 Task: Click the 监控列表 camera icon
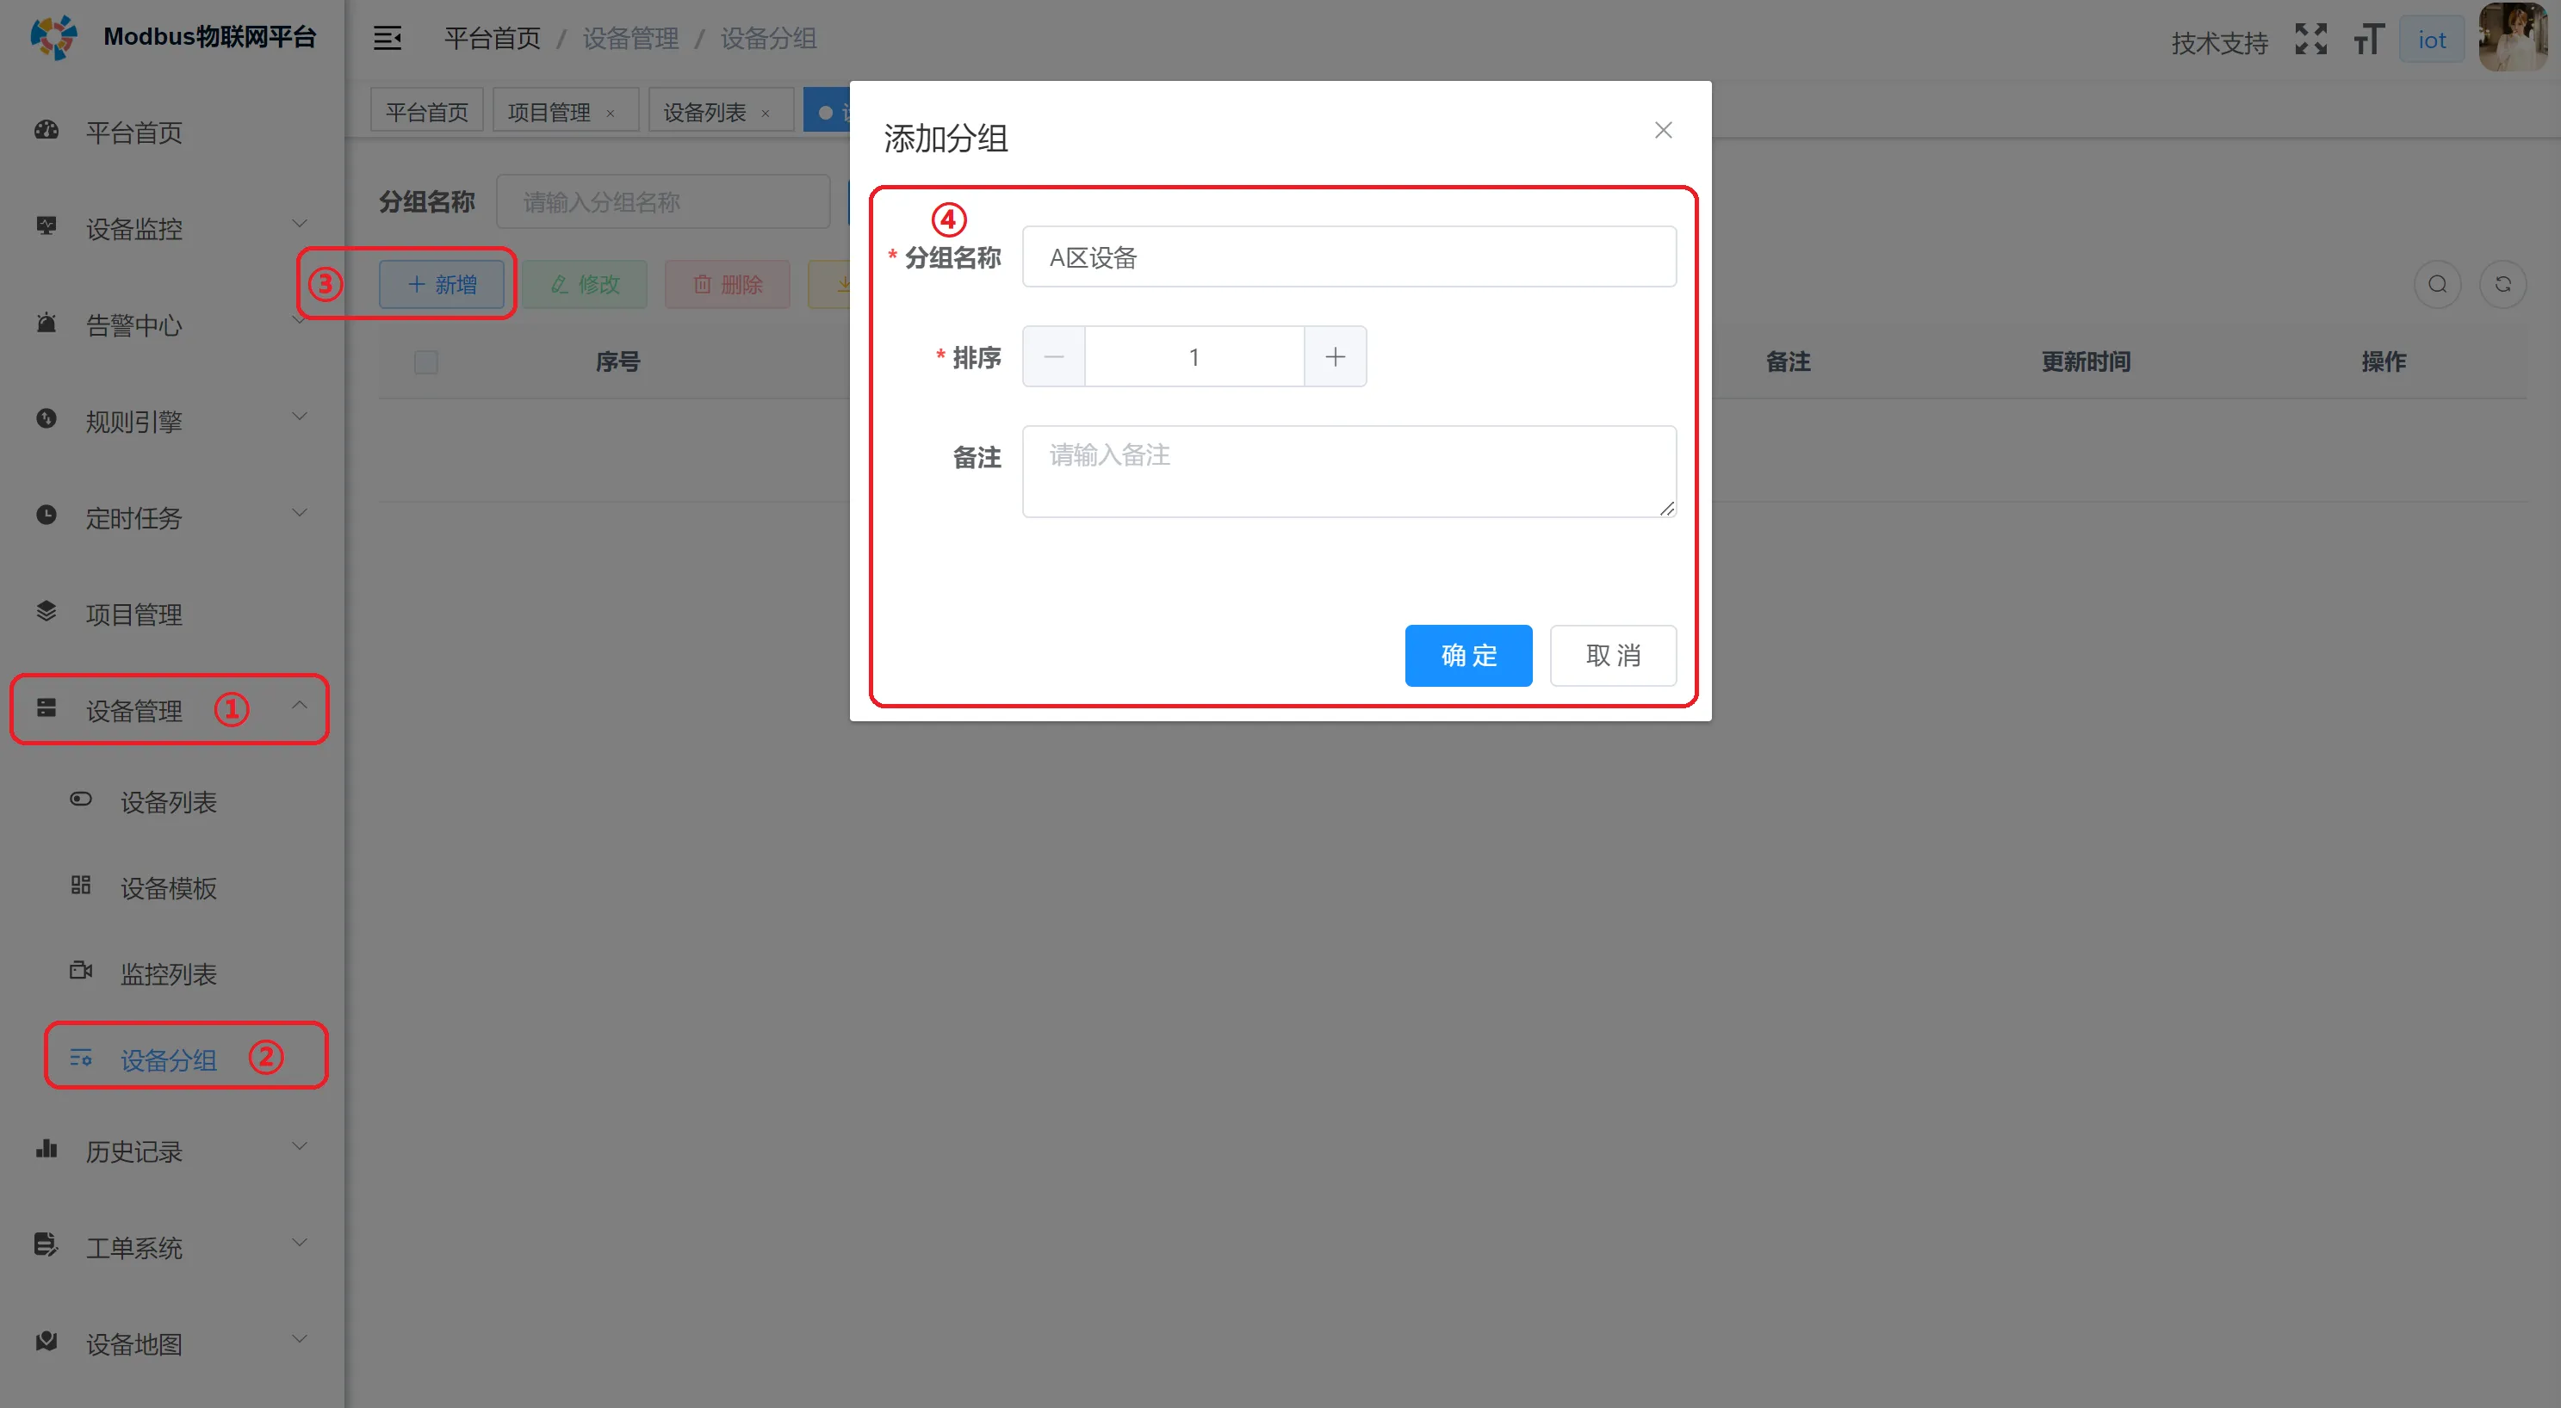(81, 971)
